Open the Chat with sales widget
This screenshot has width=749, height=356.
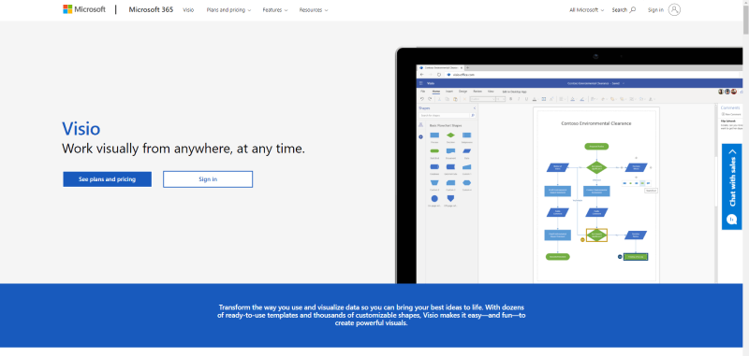(732, 187)
